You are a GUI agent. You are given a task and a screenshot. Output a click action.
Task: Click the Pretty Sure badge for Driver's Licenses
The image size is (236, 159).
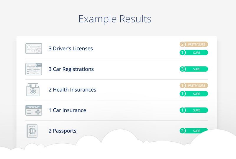[x=194, y=44]
